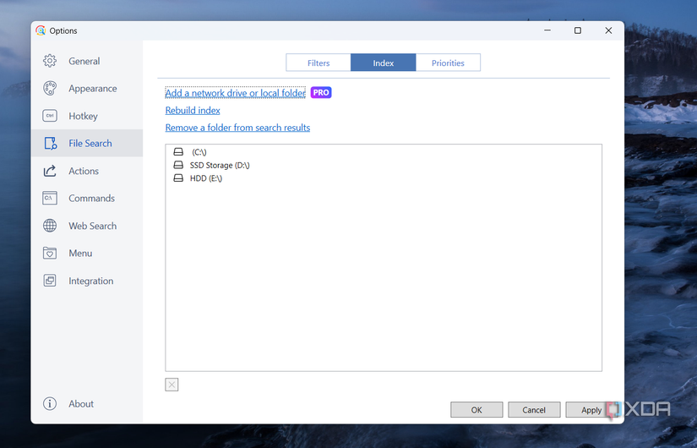The height and width of the screenshot is (448, 697).
Task: Click the Commands console icon
Action: click(x=50, y=199)
